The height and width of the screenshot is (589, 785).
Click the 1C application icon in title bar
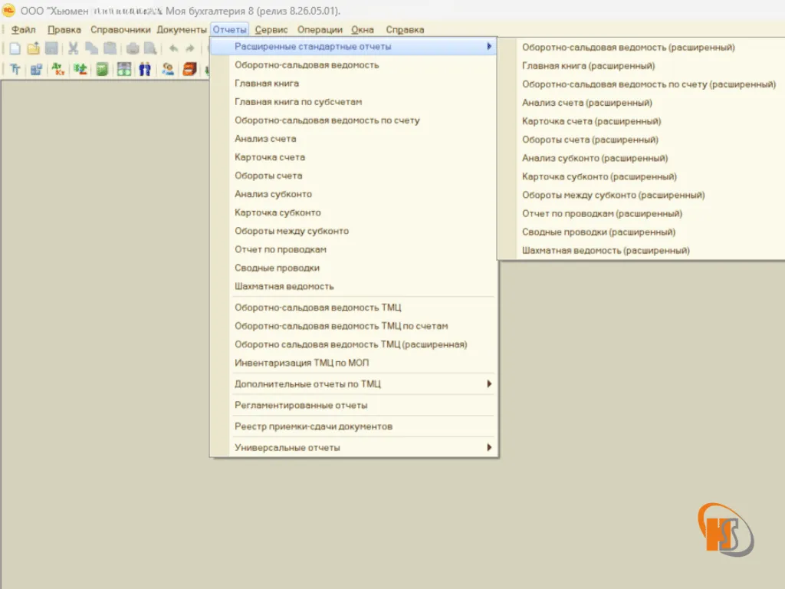pos(8,10)
